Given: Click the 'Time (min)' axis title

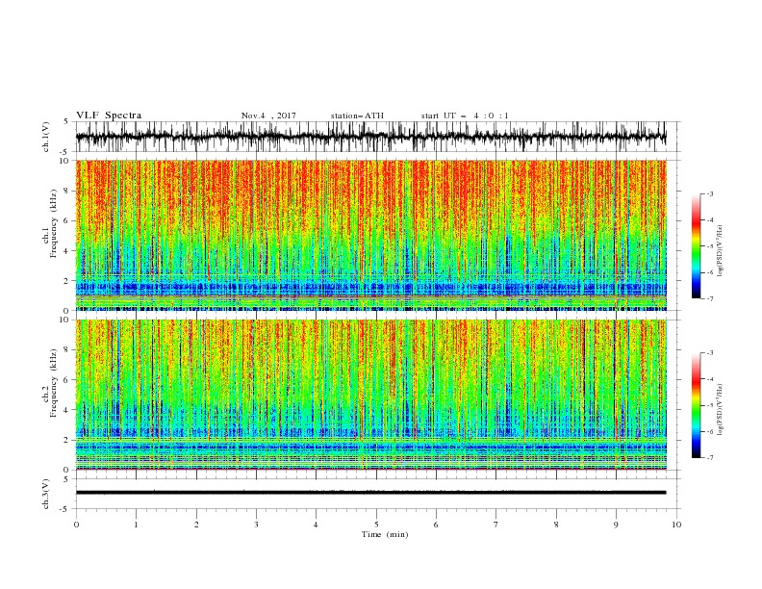Looking at the screenshot, I should click(x=385, y=534).
